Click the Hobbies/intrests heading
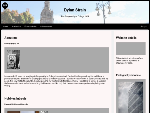 coord(15,98)
